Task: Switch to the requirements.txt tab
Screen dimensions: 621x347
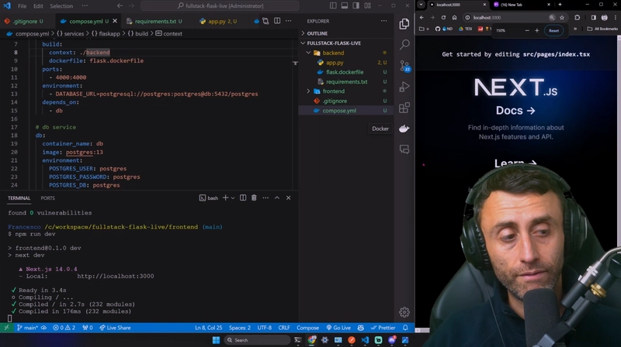Action: pos(154,21)
